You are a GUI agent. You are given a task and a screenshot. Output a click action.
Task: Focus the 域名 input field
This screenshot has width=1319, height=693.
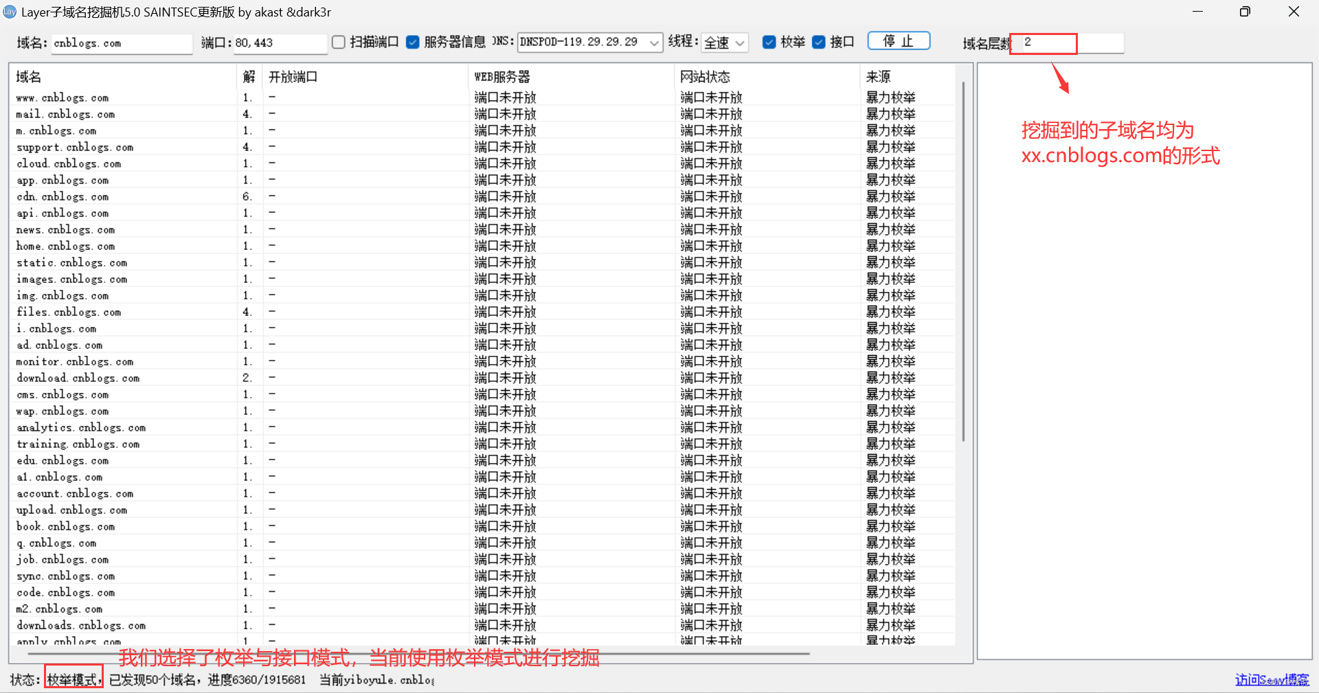coord(122,43)
